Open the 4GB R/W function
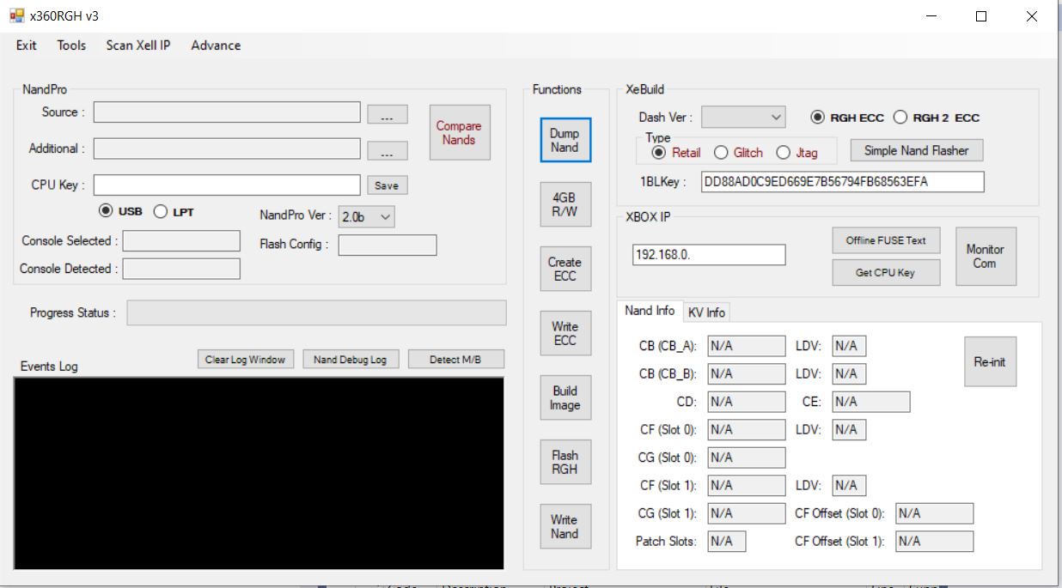The image size is (1062, 588). [x=565, y=204]
